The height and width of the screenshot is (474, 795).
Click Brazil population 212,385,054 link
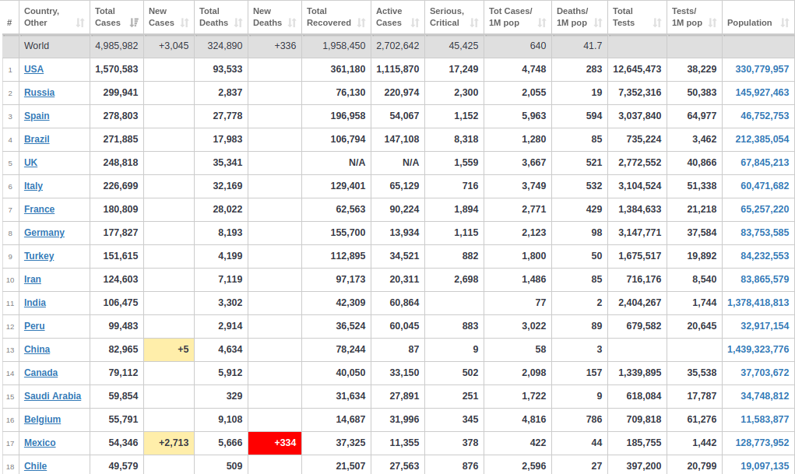point(762,139)
